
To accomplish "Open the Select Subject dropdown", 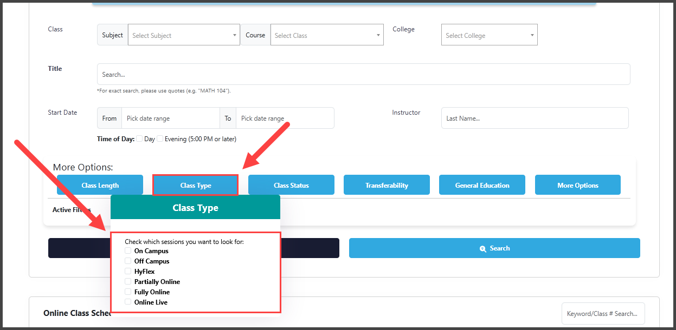I will pyautogui.click(x=183, y=34).
